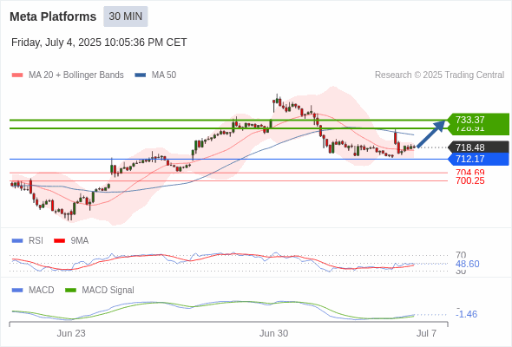
Task: Click the MACD Signal green legend swatch
Action: click(x=70, y=291)
